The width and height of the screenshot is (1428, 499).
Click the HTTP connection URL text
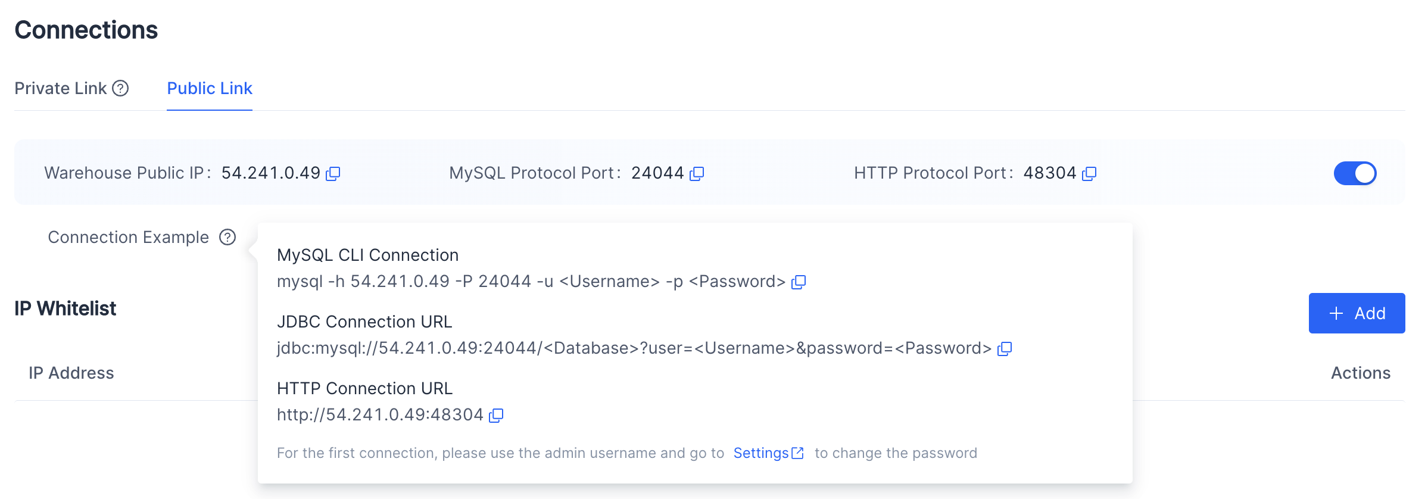tap(380, 415)
